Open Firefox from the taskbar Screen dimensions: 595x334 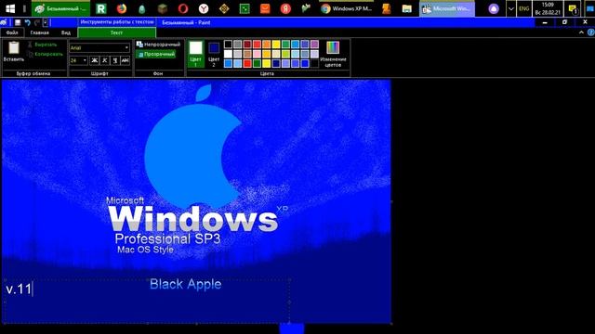(x=122, y=8)
